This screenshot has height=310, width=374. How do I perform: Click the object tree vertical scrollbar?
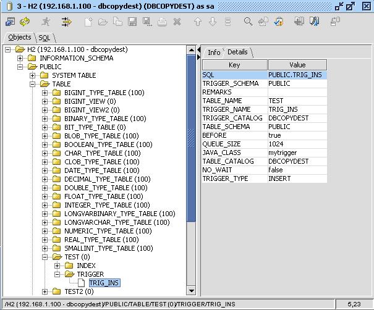click(x=191, y=154)
